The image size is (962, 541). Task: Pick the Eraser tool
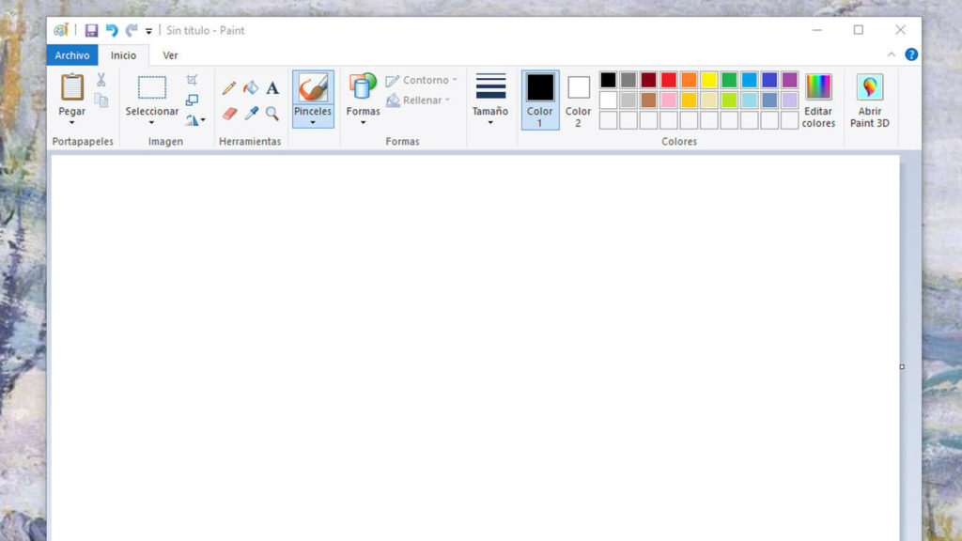[229, 111]
